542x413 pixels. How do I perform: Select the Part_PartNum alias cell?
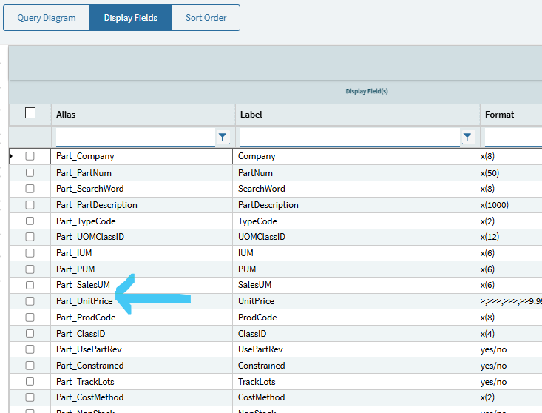pyautogui.click(x=142, y=172)
